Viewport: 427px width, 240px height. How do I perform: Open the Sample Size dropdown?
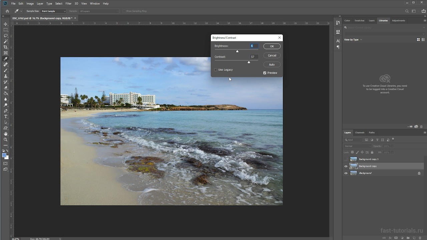(53, 11)
